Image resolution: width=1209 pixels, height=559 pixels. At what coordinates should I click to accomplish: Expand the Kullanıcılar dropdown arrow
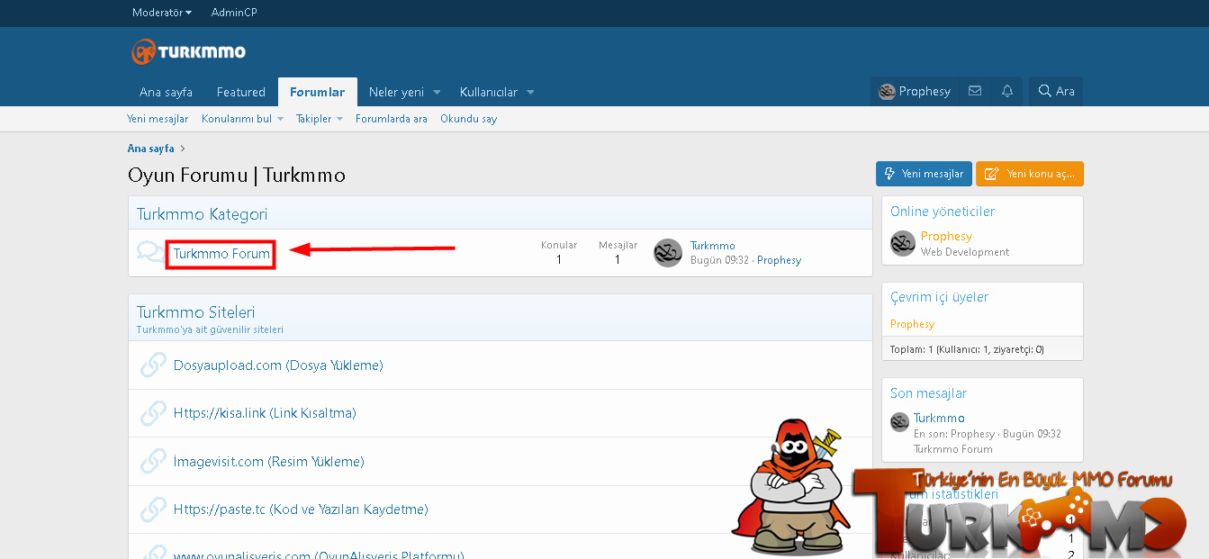coord(530,92)
